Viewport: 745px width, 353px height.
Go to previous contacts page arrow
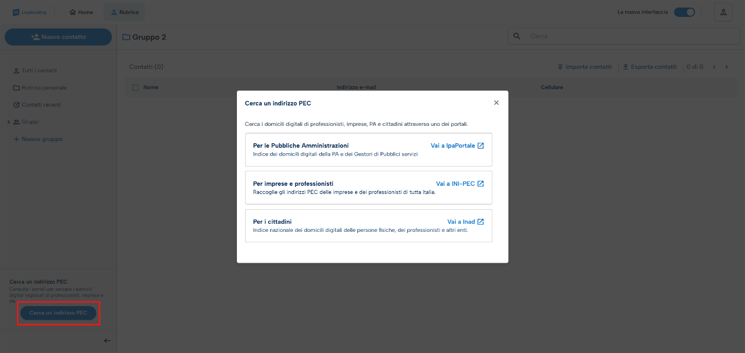[x=714, y=67]
